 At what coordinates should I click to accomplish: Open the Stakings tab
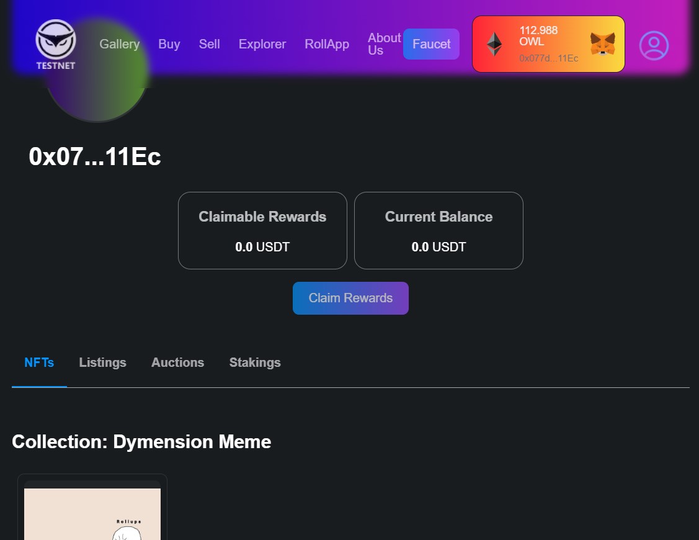coord(255,362)
